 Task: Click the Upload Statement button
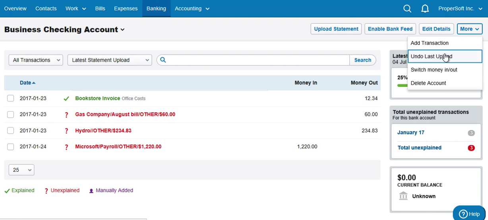point(336,29)
